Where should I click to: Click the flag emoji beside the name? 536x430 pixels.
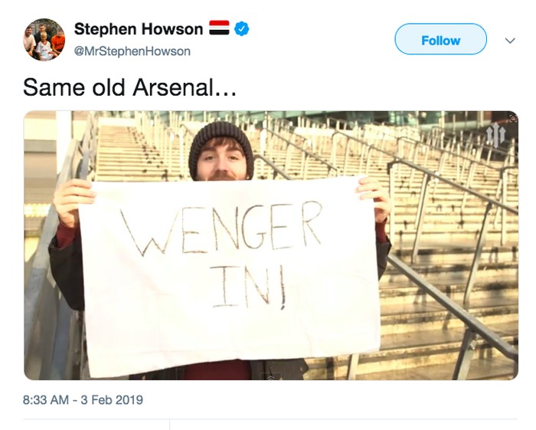coord(219,29)
